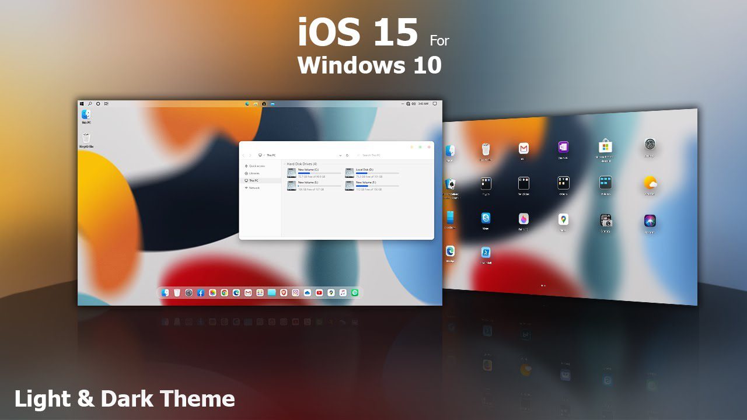Open Task View icon in top bar
This screenshot has height=420, width=747.
(106, 104)
